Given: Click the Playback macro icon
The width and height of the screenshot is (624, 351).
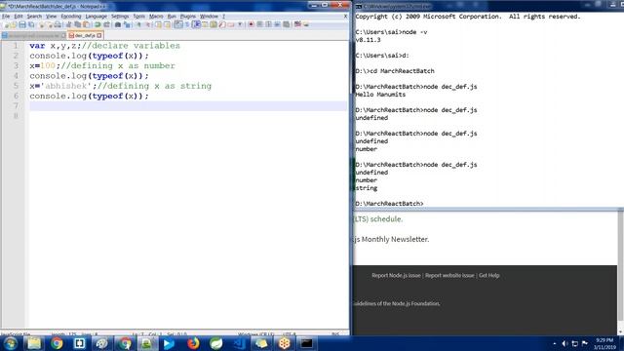Looking at the screenshot, I should pos(268,24).
